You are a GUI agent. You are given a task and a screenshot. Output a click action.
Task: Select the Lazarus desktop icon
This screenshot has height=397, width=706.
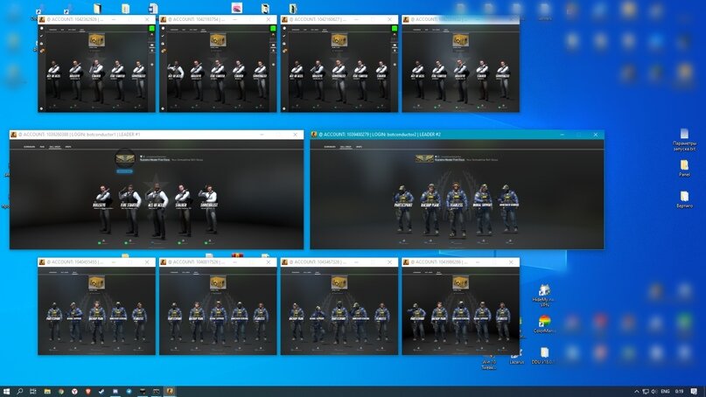[x=516, y=357]
